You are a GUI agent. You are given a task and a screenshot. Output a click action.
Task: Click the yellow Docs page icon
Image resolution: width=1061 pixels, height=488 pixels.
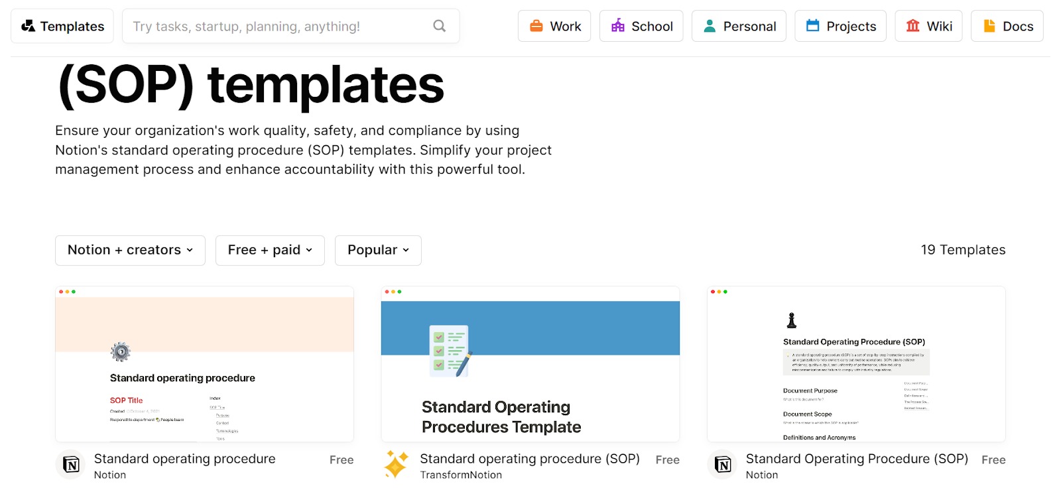pyautogui.click(x=989, y=26)
